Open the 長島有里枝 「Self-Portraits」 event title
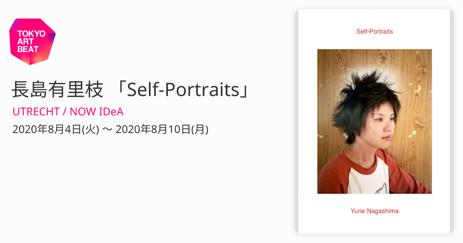Viewport: 463px width, 243px height. [x=132, y=90]
